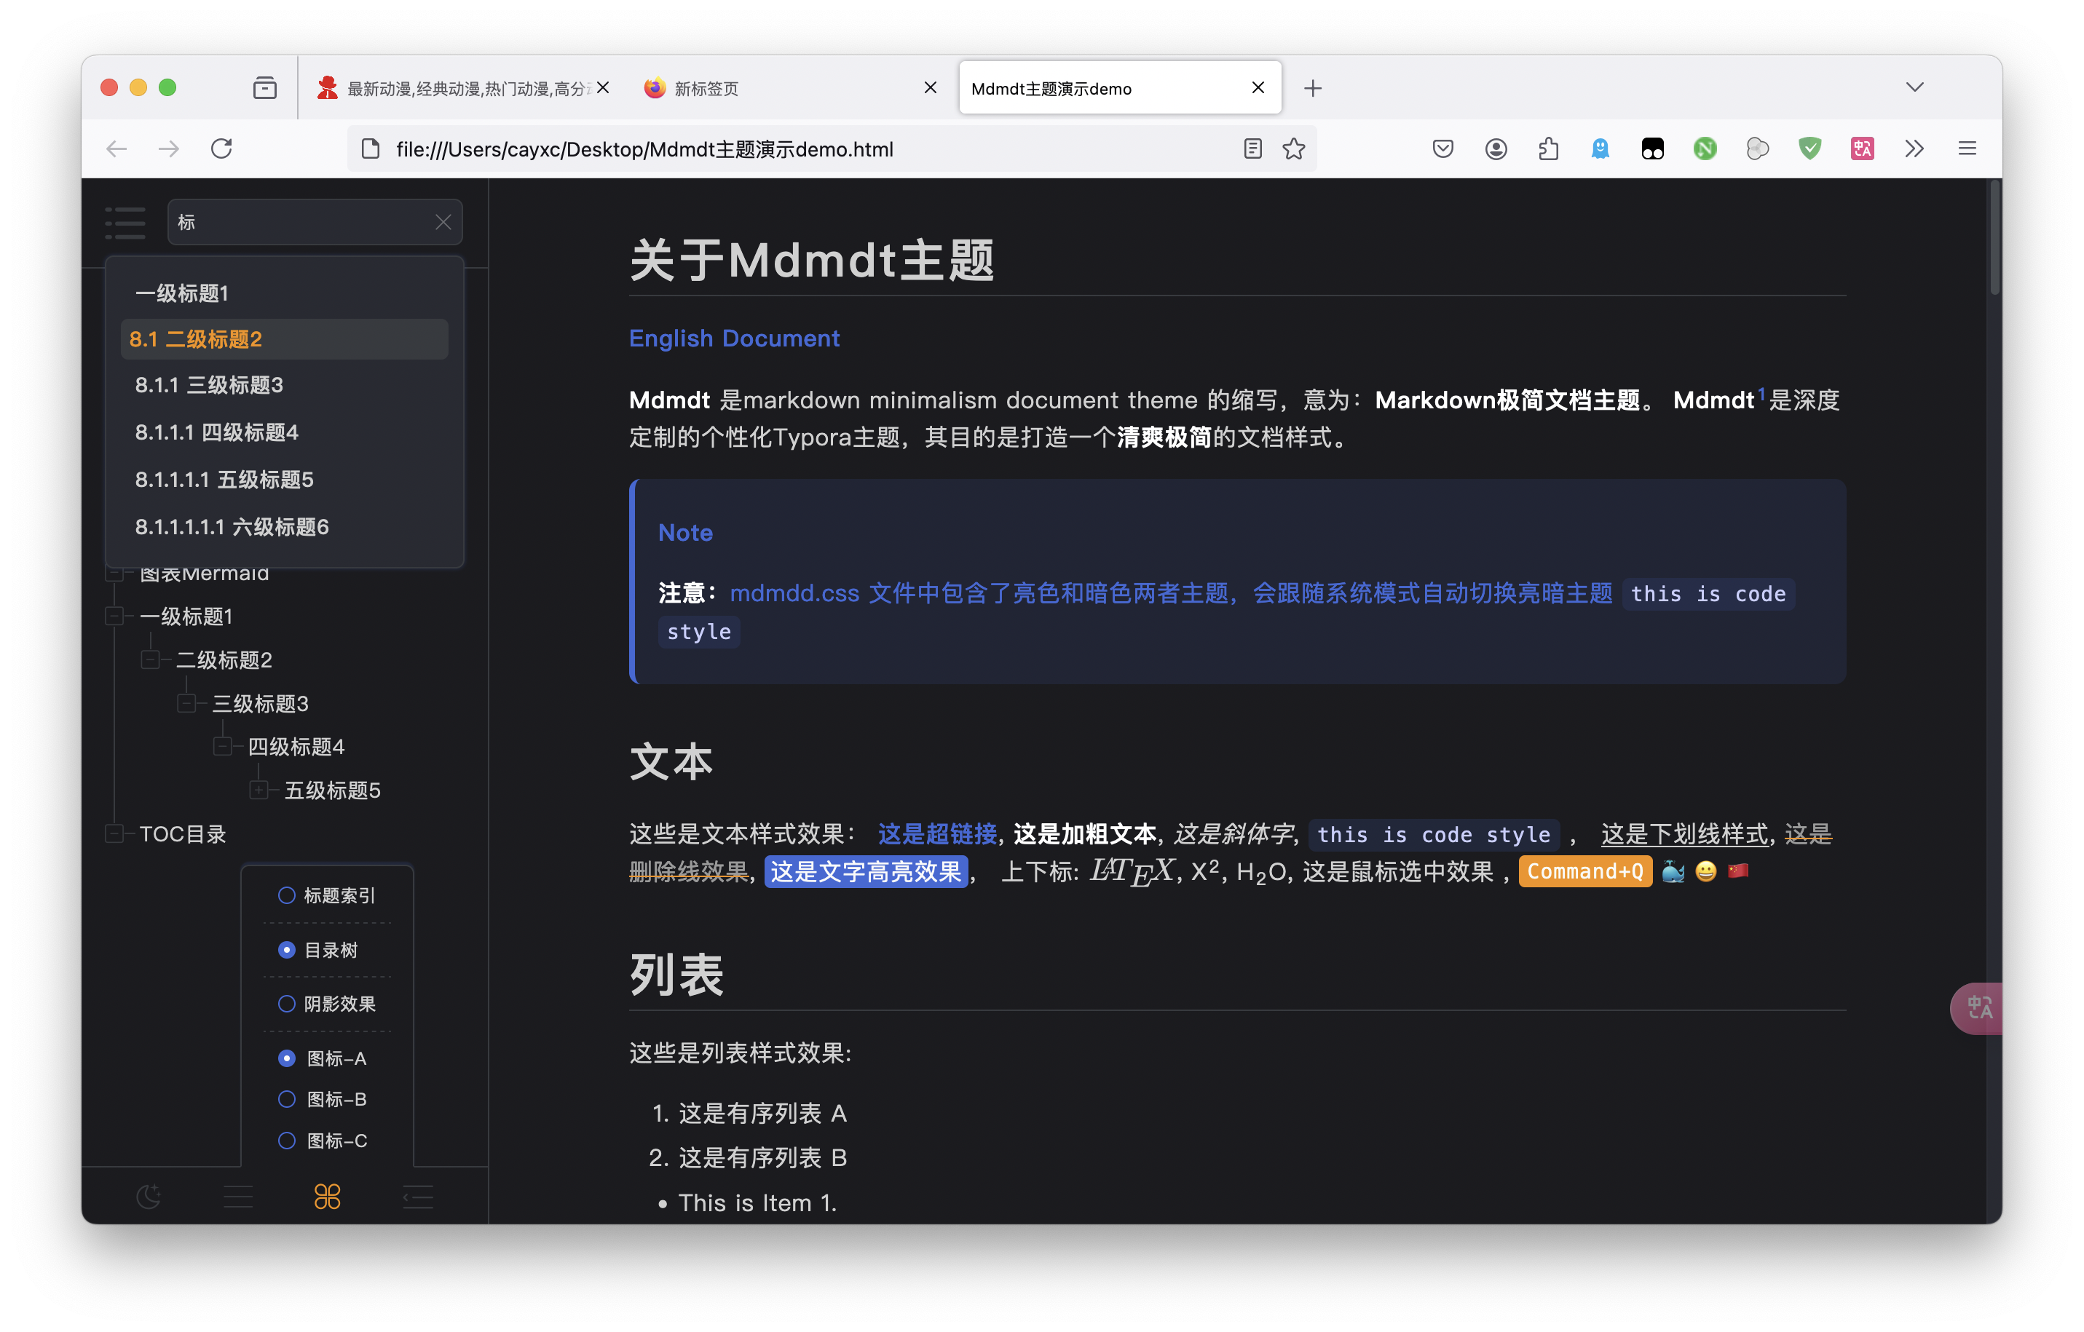Choose search result 8.1.1 三级标题3
Screen dimensions: 2084x1332
(x=284, y=385)
